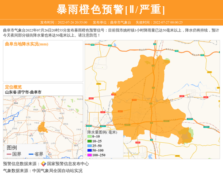Image resolution: width=223 pixels, height=175 pixels.
Task: Click the orange Qufu region on main map
Action: coord(149,97)
